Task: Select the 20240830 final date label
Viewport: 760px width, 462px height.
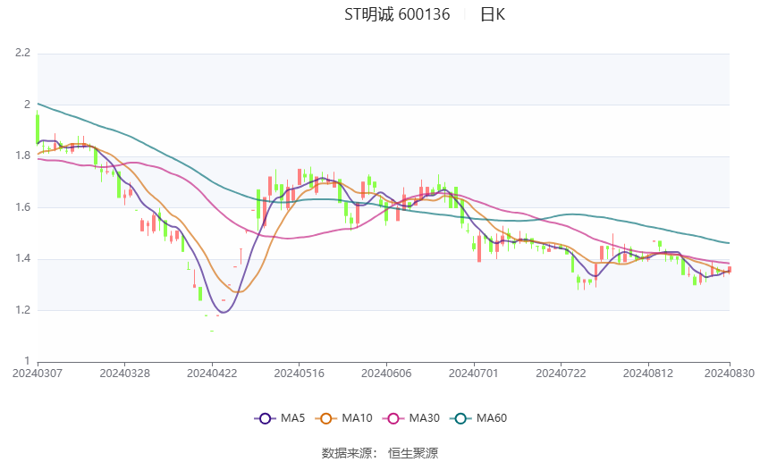Action: click(730, 374)
